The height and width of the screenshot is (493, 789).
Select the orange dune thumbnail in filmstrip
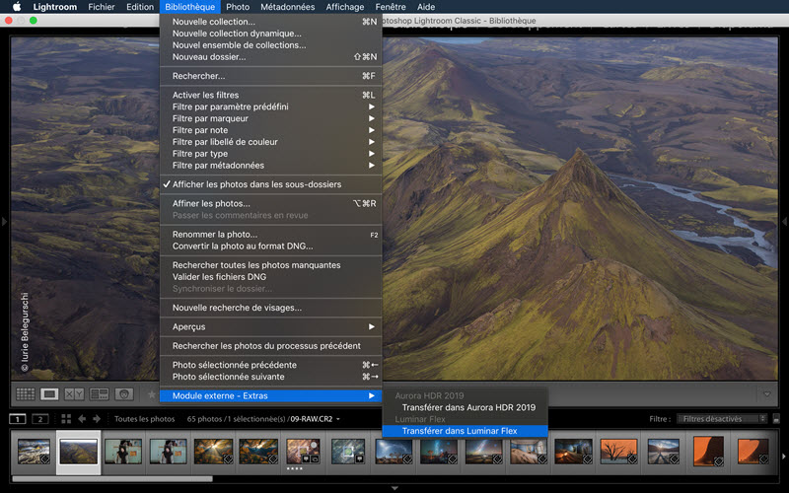coord(708,452)
